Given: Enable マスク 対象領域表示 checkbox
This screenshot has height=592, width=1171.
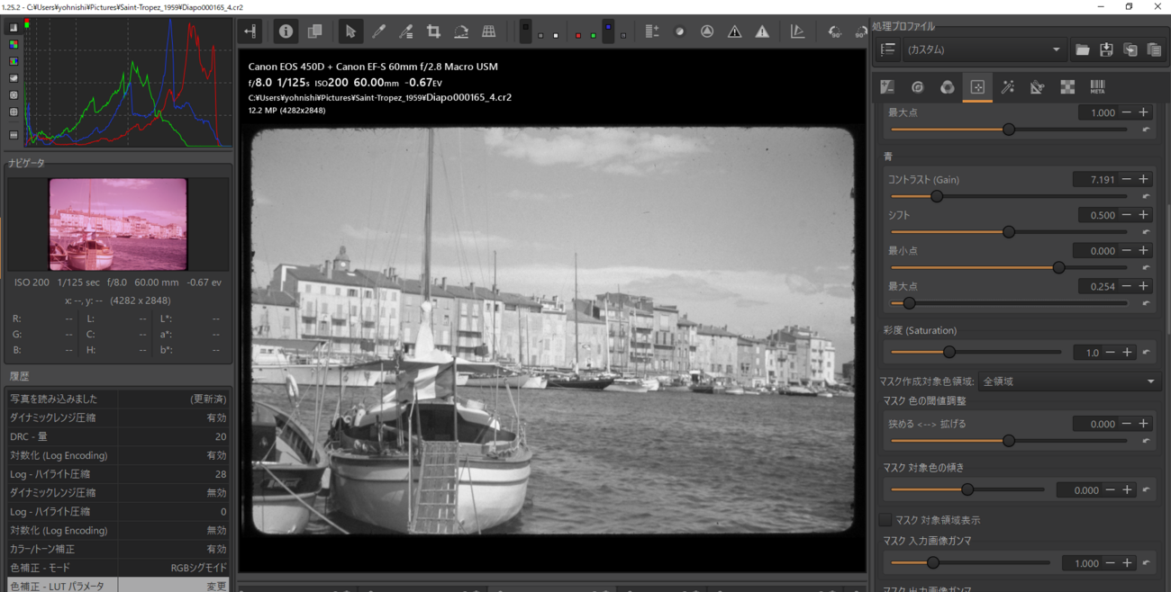Looking at the screenshot, I should (x=885, y=520).
